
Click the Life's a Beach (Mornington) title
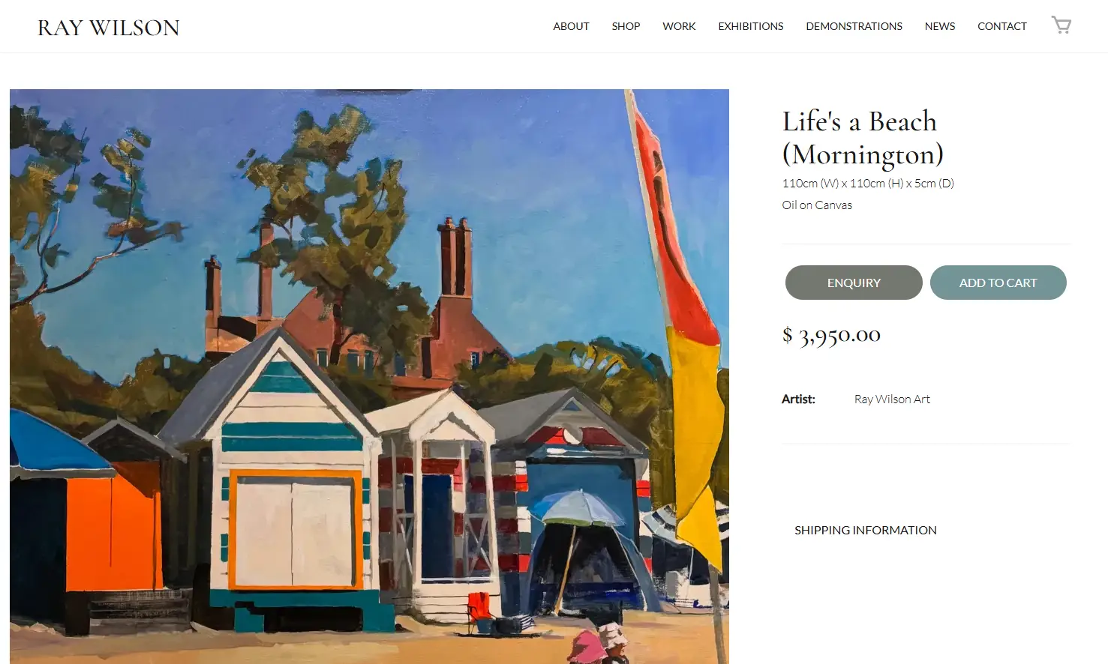coord(863,138)
